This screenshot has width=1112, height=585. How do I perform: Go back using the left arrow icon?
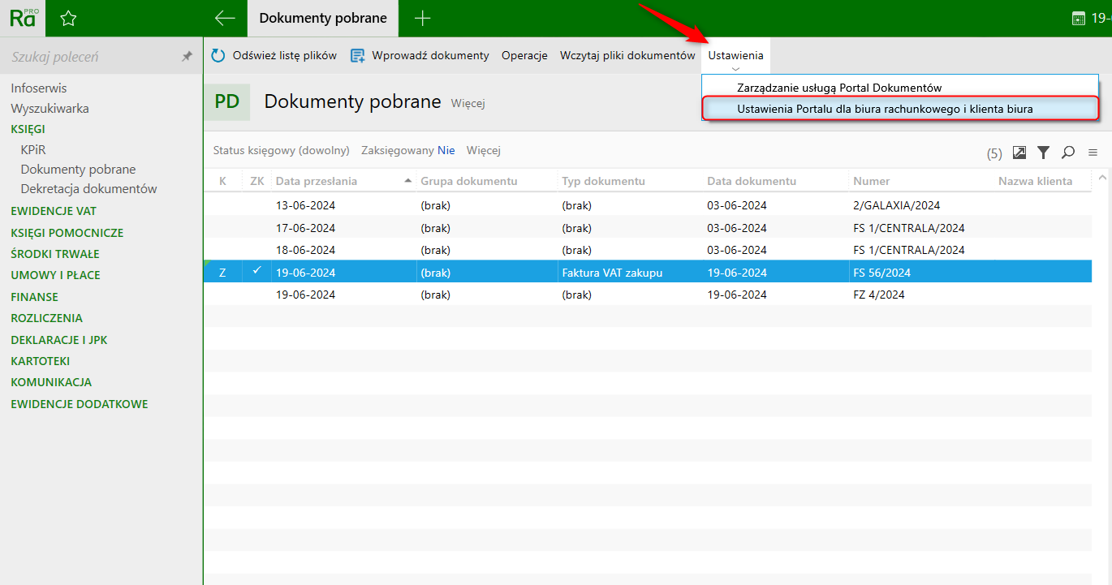pos(225,19)
